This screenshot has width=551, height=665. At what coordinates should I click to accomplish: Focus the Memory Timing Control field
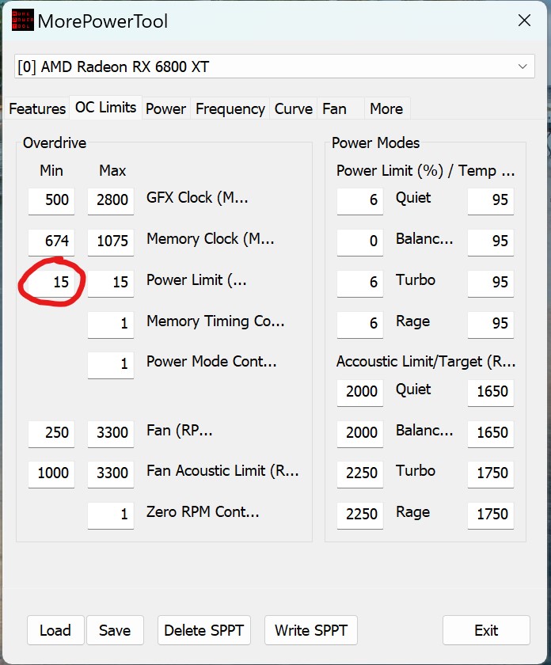(111, 324)
